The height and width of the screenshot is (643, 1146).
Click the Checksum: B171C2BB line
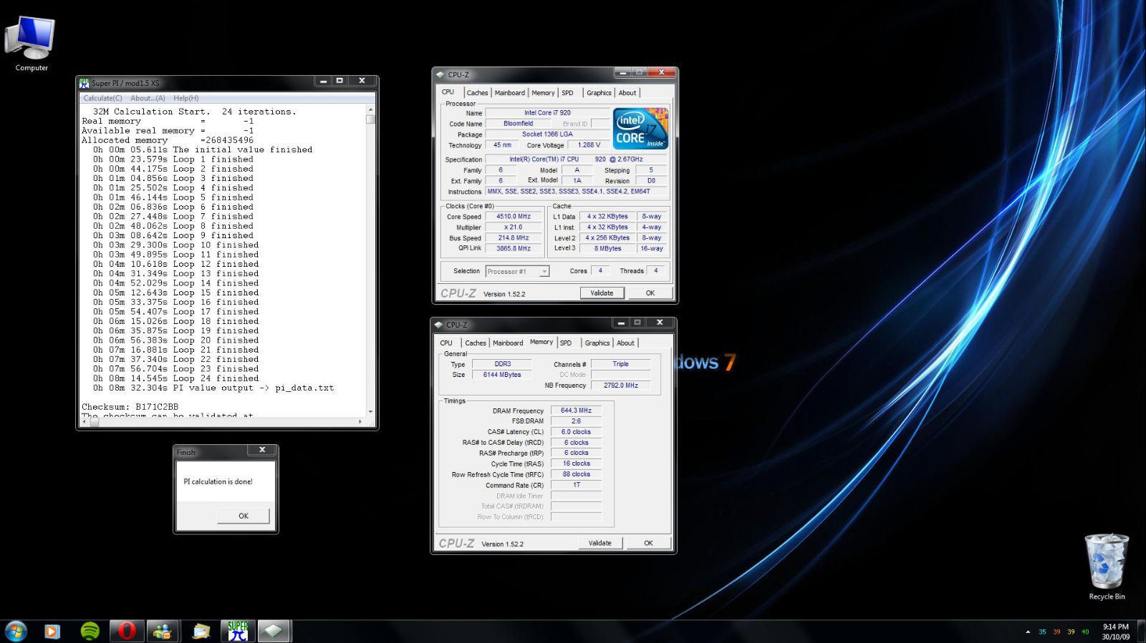pyautogui.click(x=130, y=407)
